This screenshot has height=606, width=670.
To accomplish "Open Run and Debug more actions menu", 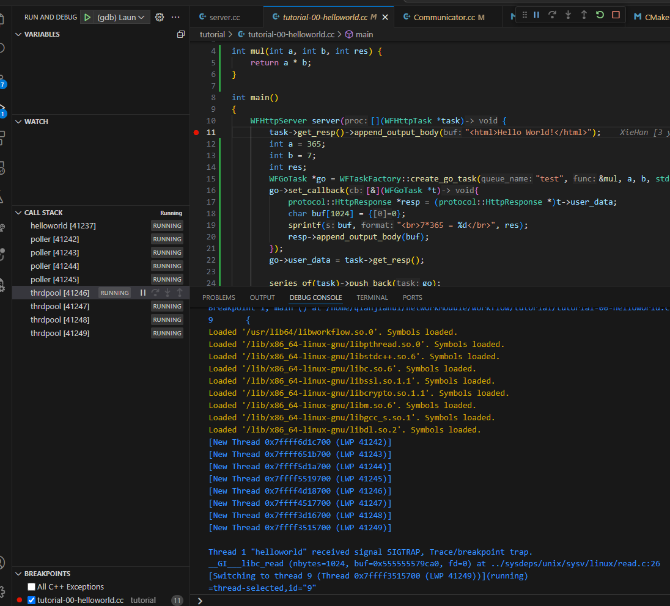I will point(175,17).
